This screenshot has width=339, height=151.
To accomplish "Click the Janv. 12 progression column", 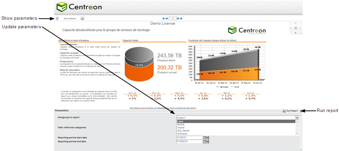I will (x=132, y=96).
